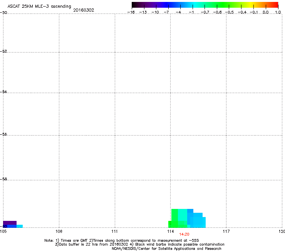The width and height of the screenshot is (285, 251).
Task: Click longitude axis label 117
Action: pyautogui.click(x=226, y=231)
